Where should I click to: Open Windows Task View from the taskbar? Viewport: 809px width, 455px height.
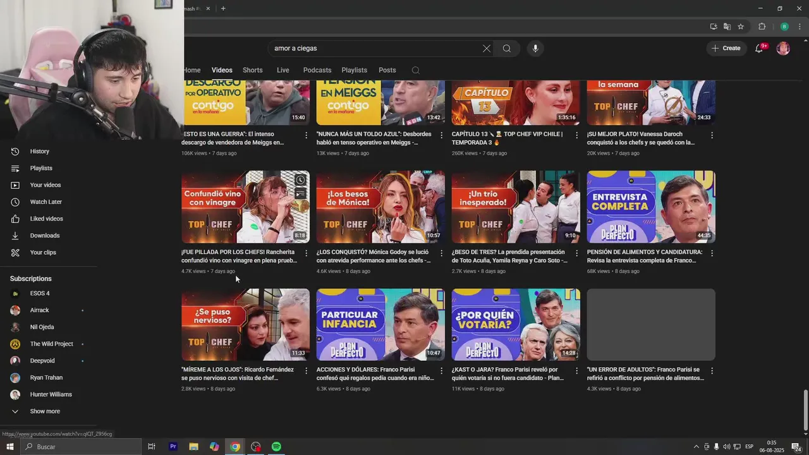point(152,447)
